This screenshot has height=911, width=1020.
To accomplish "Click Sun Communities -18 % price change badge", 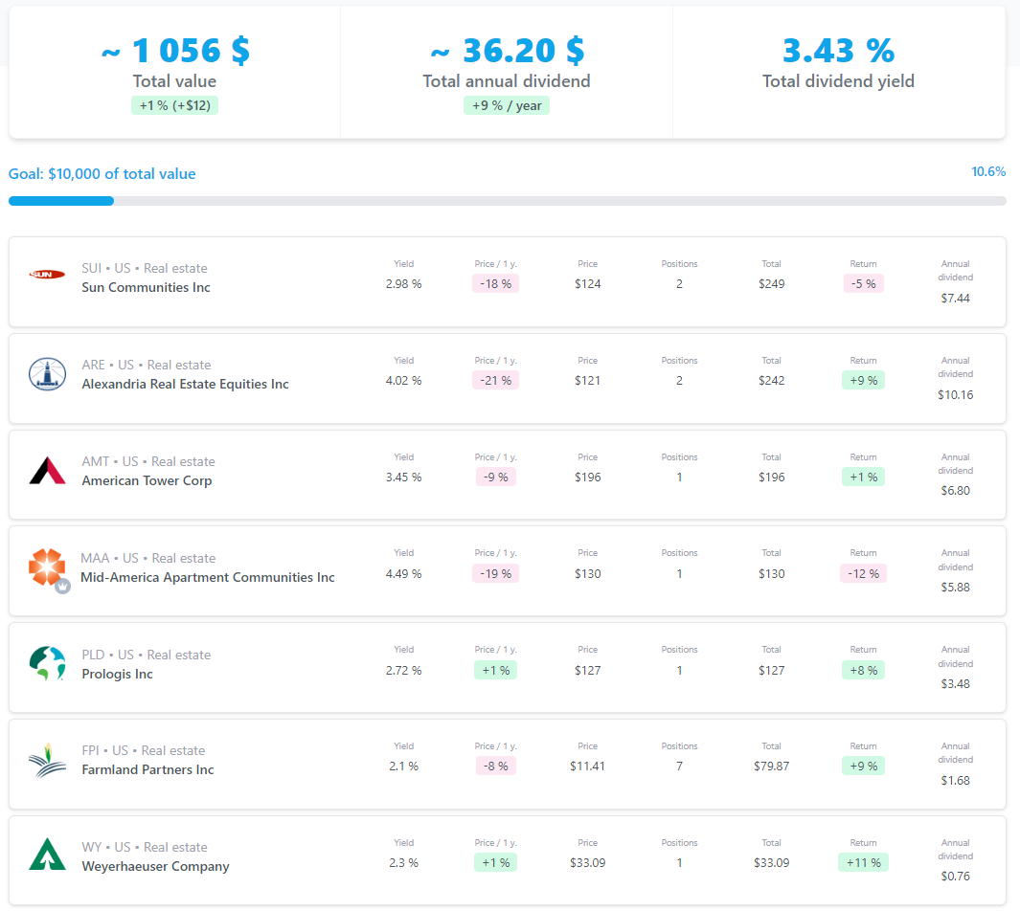I will (496, 284).
